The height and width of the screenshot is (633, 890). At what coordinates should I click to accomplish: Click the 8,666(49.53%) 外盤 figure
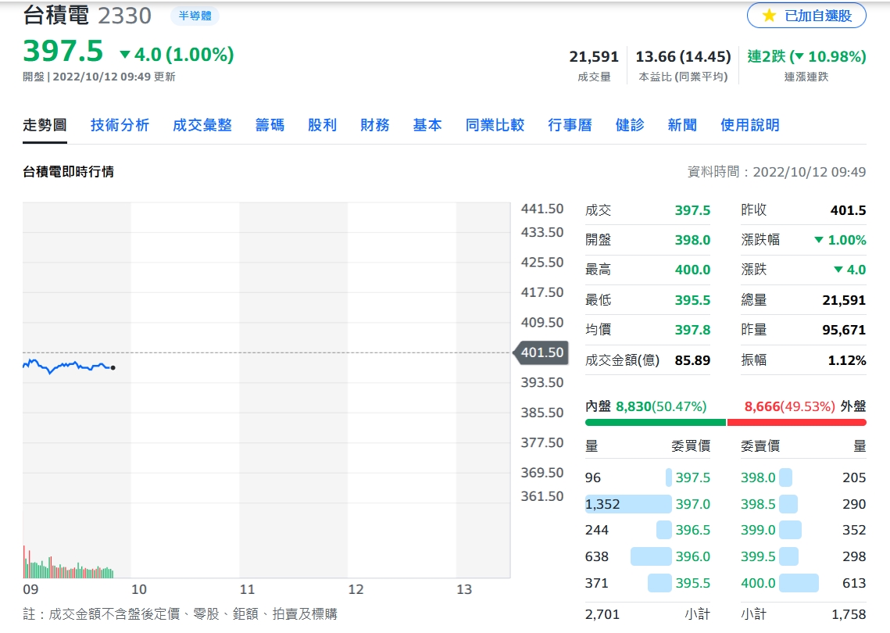(x=789, y=406)
